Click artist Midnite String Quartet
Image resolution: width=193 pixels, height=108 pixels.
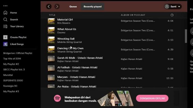pyautogui.click(x=70, y=42)
